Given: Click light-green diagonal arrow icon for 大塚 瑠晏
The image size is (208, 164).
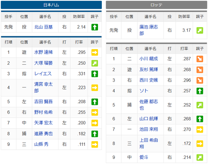Looking at the screenshot, I should (x=95, y=63).
